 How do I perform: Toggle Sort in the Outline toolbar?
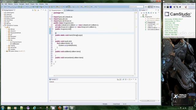tap(146, 13)
